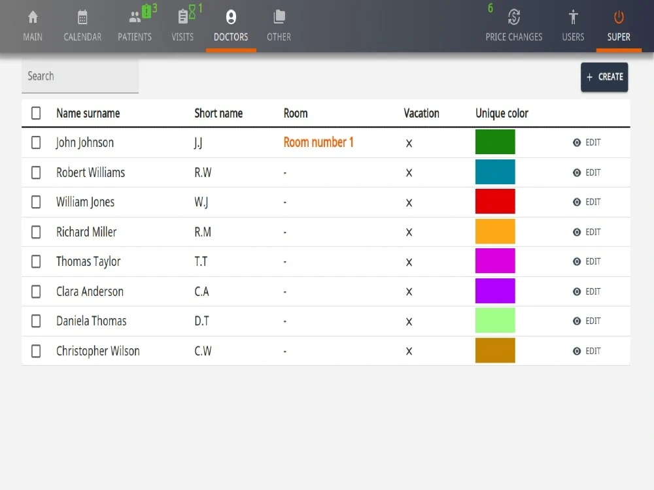Open the Calendar icon
Image resolution: width=654 pixels, height=490 pixels.
(82, 17)
